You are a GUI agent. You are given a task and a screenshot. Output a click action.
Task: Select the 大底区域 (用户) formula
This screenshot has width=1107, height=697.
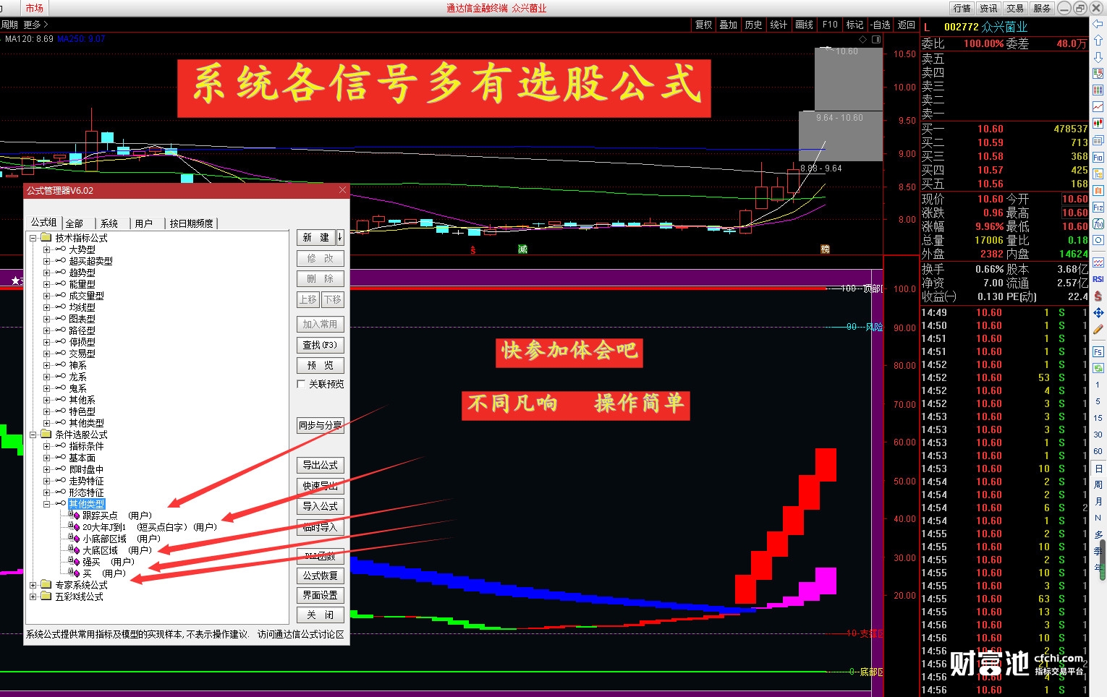[116, 550]
